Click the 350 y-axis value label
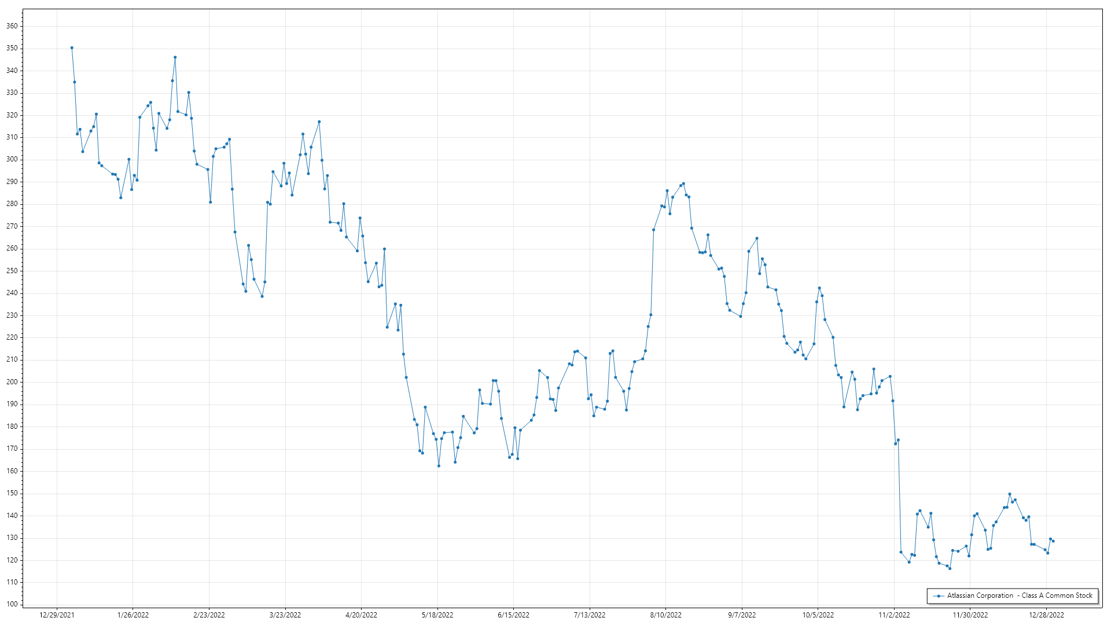 (12, 49)
